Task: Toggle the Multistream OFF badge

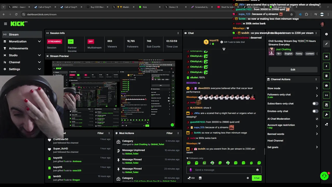Action: click(x=91, y=41)
